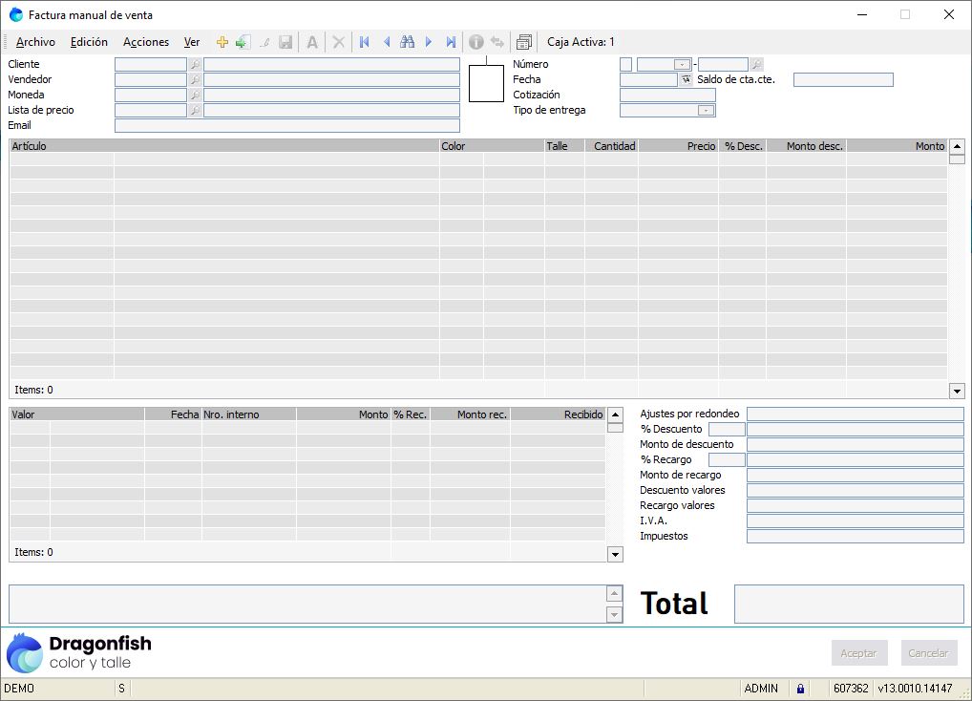972x701 pixels.
Task: Click the Monto desc. column header
Action: coord(807,146)
